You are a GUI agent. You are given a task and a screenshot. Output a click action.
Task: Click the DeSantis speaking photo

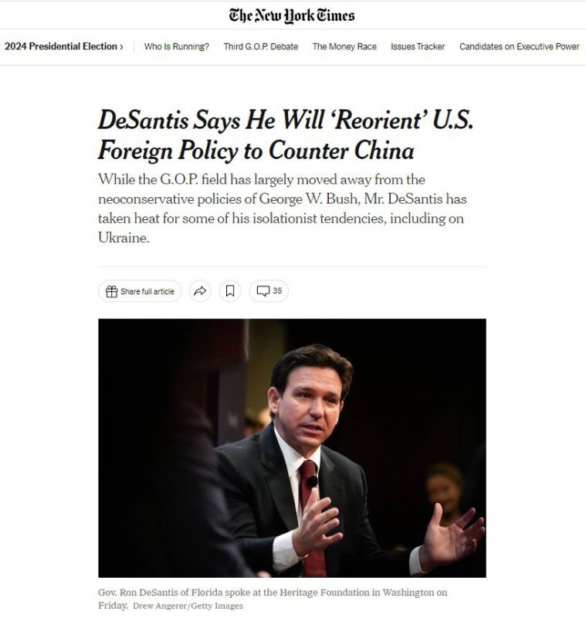(292, 448)
